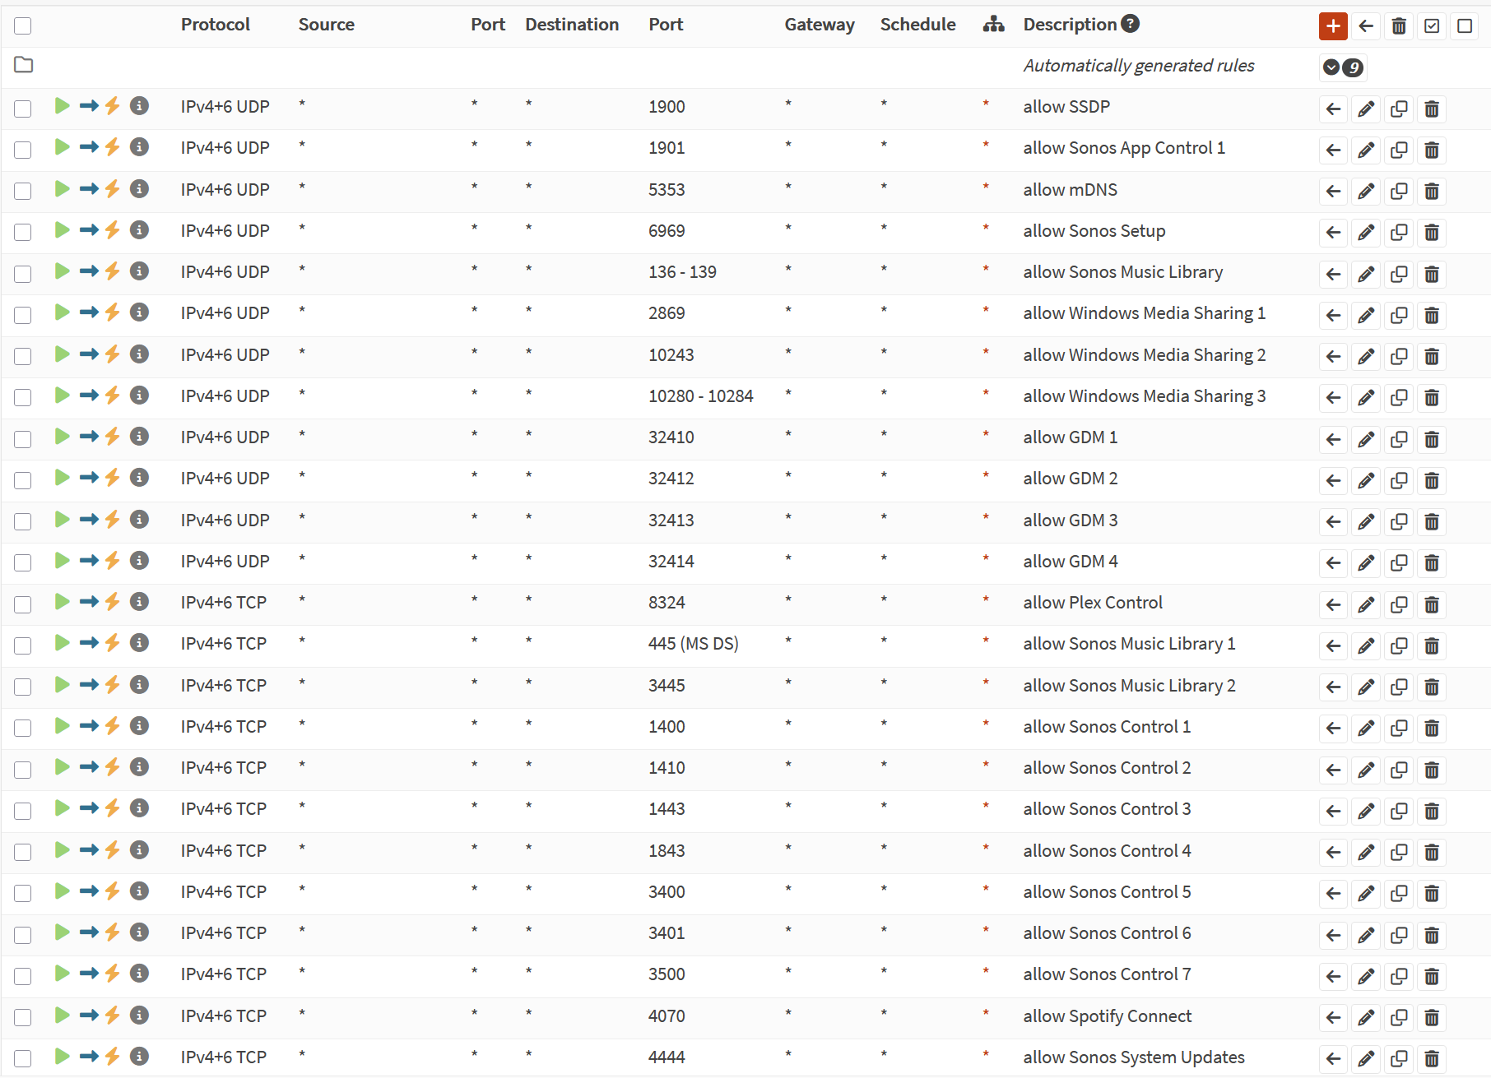Edit the allow Sonos Music Library UDP rule
The width and height of the screenshot is (1491, 1078).
pos(1366,274)
